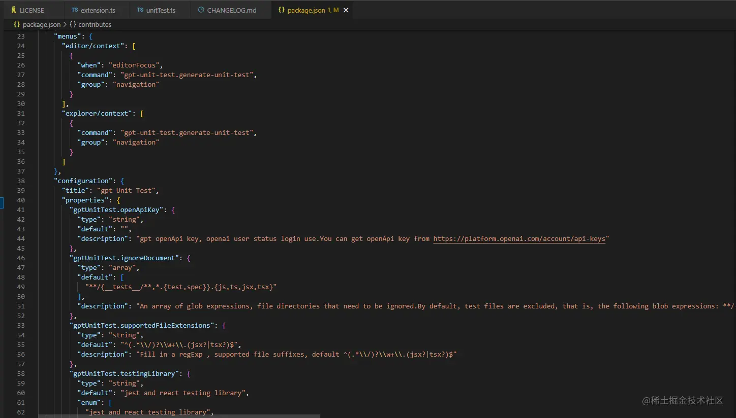Switch to the CHANGELOG.md tab
736x418 pixels.
(x=231, y=10)
